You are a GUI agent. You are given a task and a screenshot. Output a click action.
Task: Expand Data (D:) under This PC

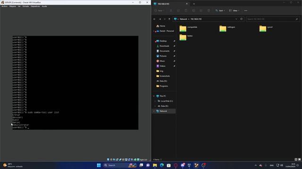155,106
